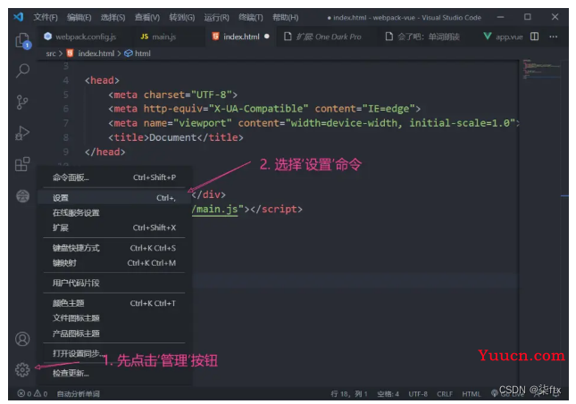Viewport: 576px width, 404px height.
Task: Select 检查更新... menu entry
Action: [114, 374]
